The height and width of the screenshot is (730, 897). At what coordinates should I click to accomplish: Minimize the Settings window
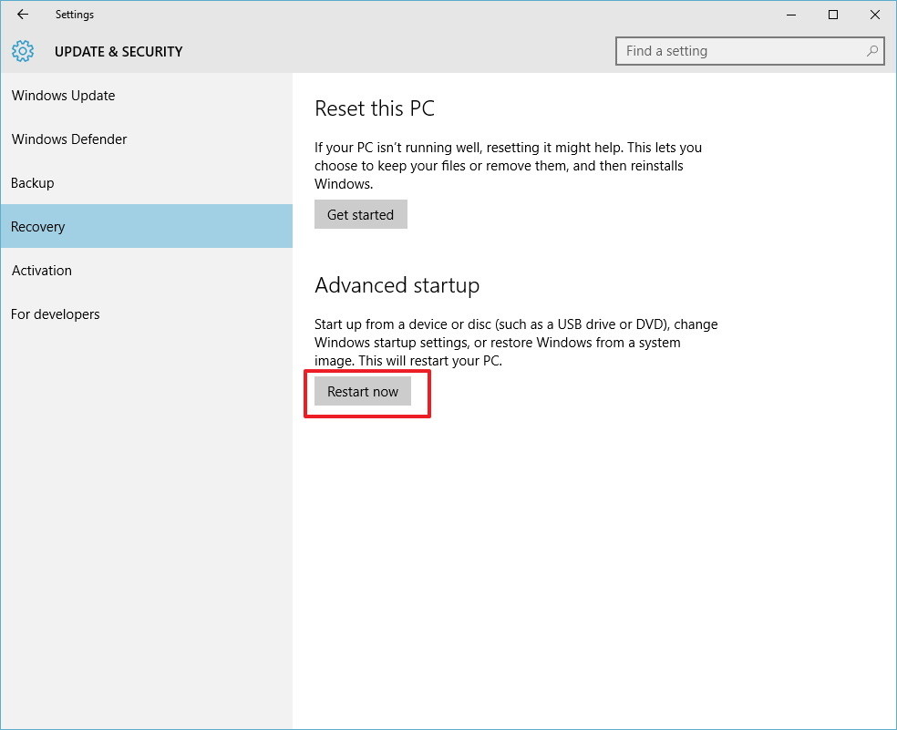[x=790, y=15]
